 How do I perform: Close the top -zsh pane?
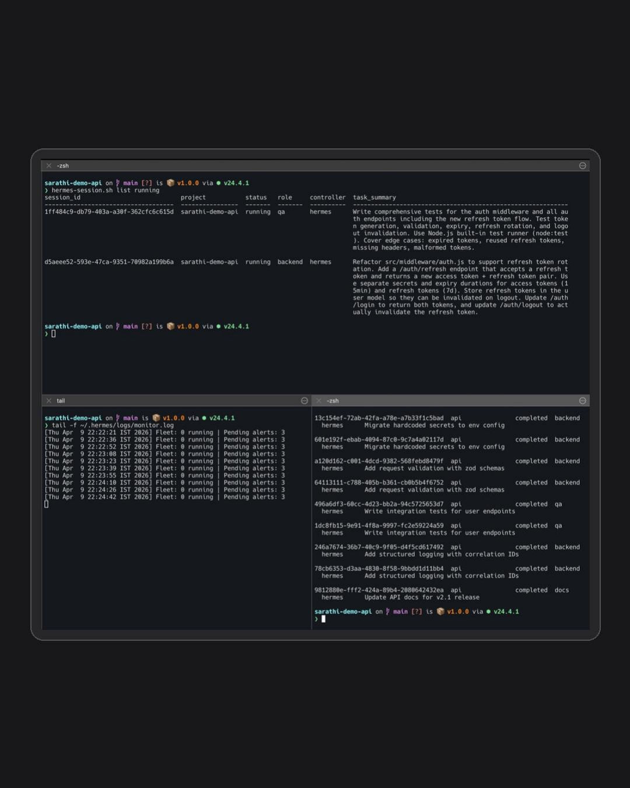click(49, 166)
